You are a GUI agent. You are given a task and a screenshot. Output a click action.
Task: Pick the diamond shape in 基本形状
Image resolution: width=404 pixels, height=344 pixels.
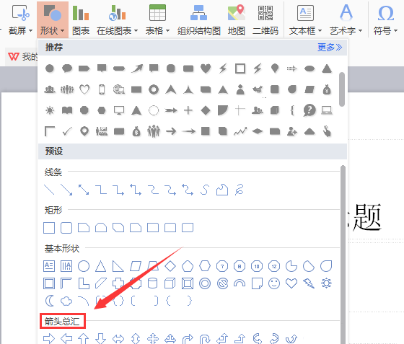[x=170, y=266]
